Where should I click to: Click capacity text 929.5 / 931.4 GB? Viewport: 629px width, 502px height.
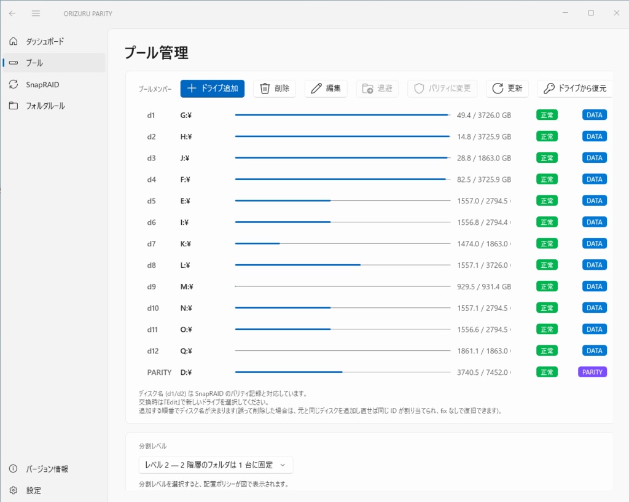(x=484, y=286)
